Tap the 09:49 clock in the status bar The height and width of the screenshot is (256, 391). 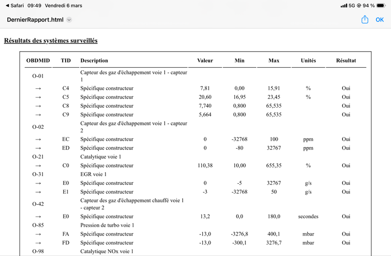(34, 5)
